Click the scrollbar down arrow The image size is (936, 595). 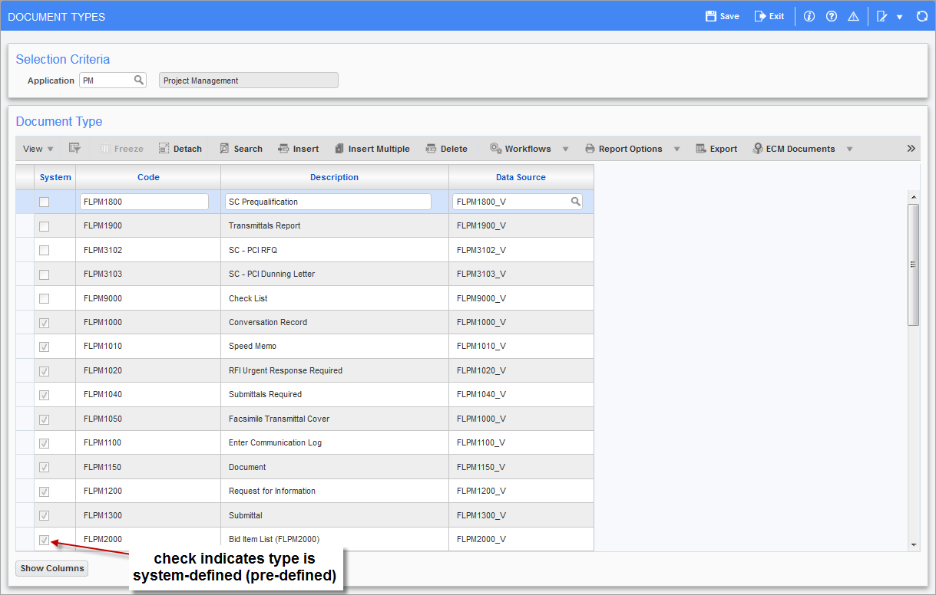pos(914,544)
